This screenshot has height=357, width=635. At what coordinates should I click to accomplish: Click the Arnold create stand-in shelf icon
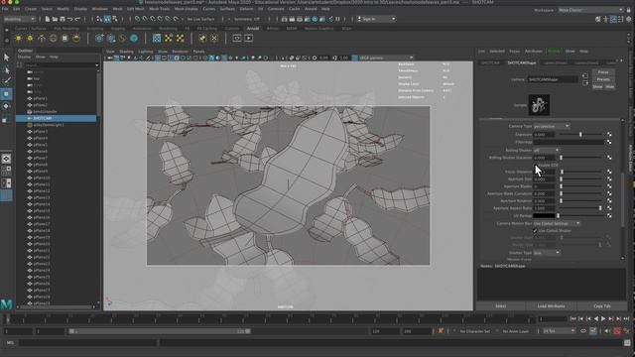click(x=99, y=38)
